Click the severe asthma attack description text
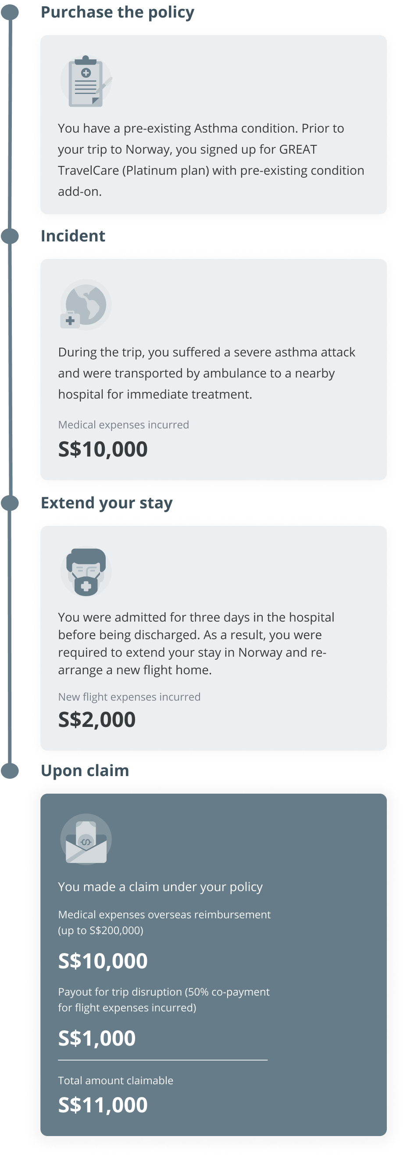Screen dimensions: 407x1158 pos(206,373)
